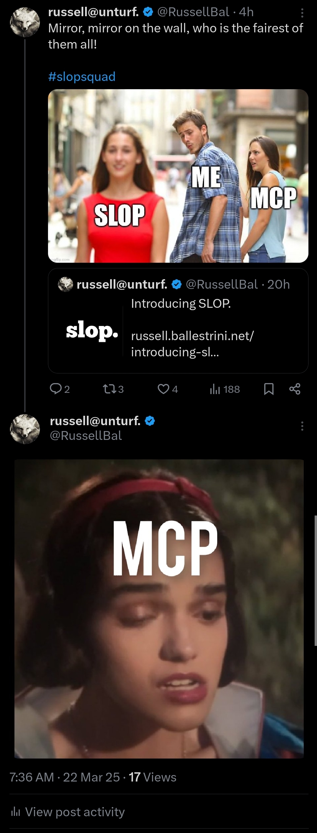Like the first post with heart icon
The width and height of the screenshot is (317, 833).
163,389
